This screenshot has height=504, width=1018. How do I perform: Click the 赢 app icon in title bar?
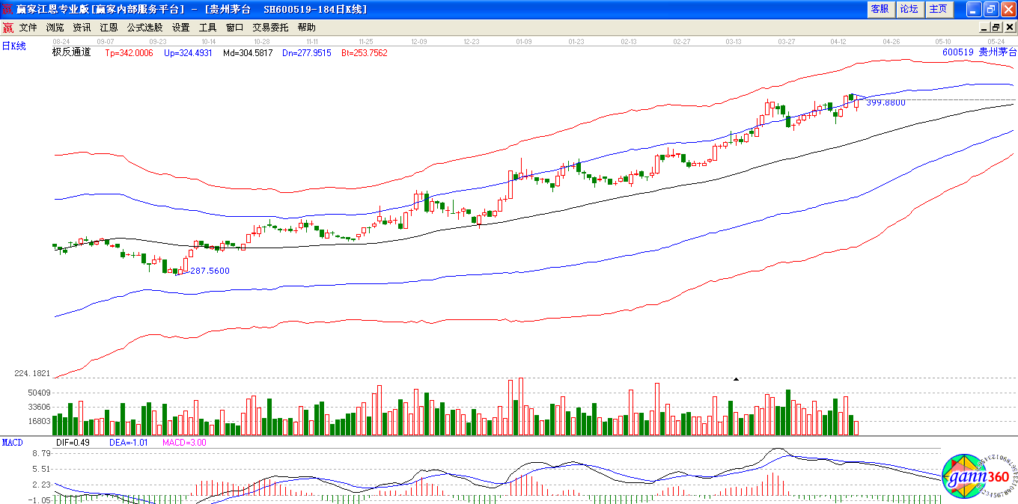(7, 9)
